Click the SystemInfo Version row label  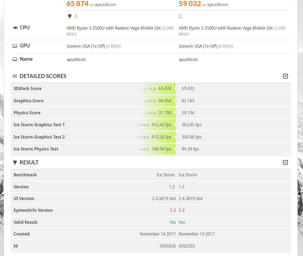pyautogui.click(x=33, y=210)
